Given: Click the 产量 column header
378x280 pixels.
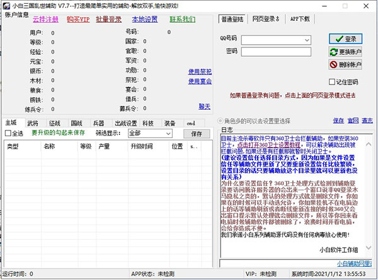Looking at the screenshot, I should [112, 146].
